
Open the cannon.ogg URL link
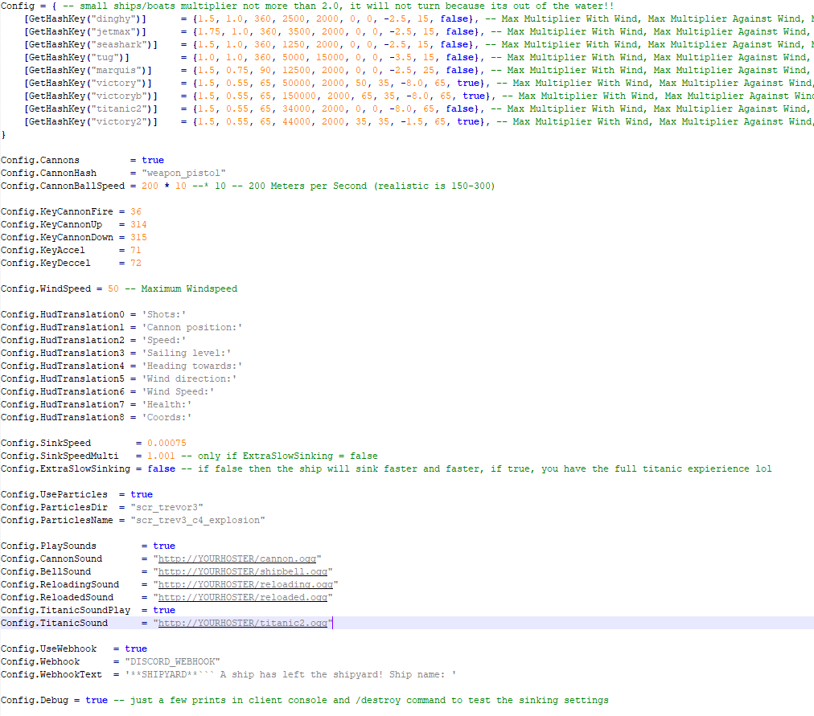pos(239,558)
